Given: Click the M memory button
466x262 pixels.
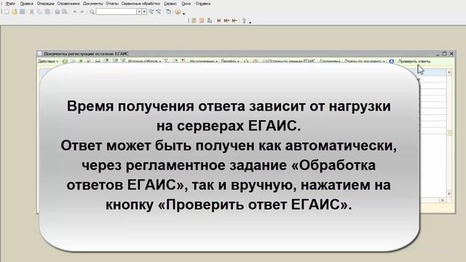Looking at the screenshot, I should click(x=218, y=20).
